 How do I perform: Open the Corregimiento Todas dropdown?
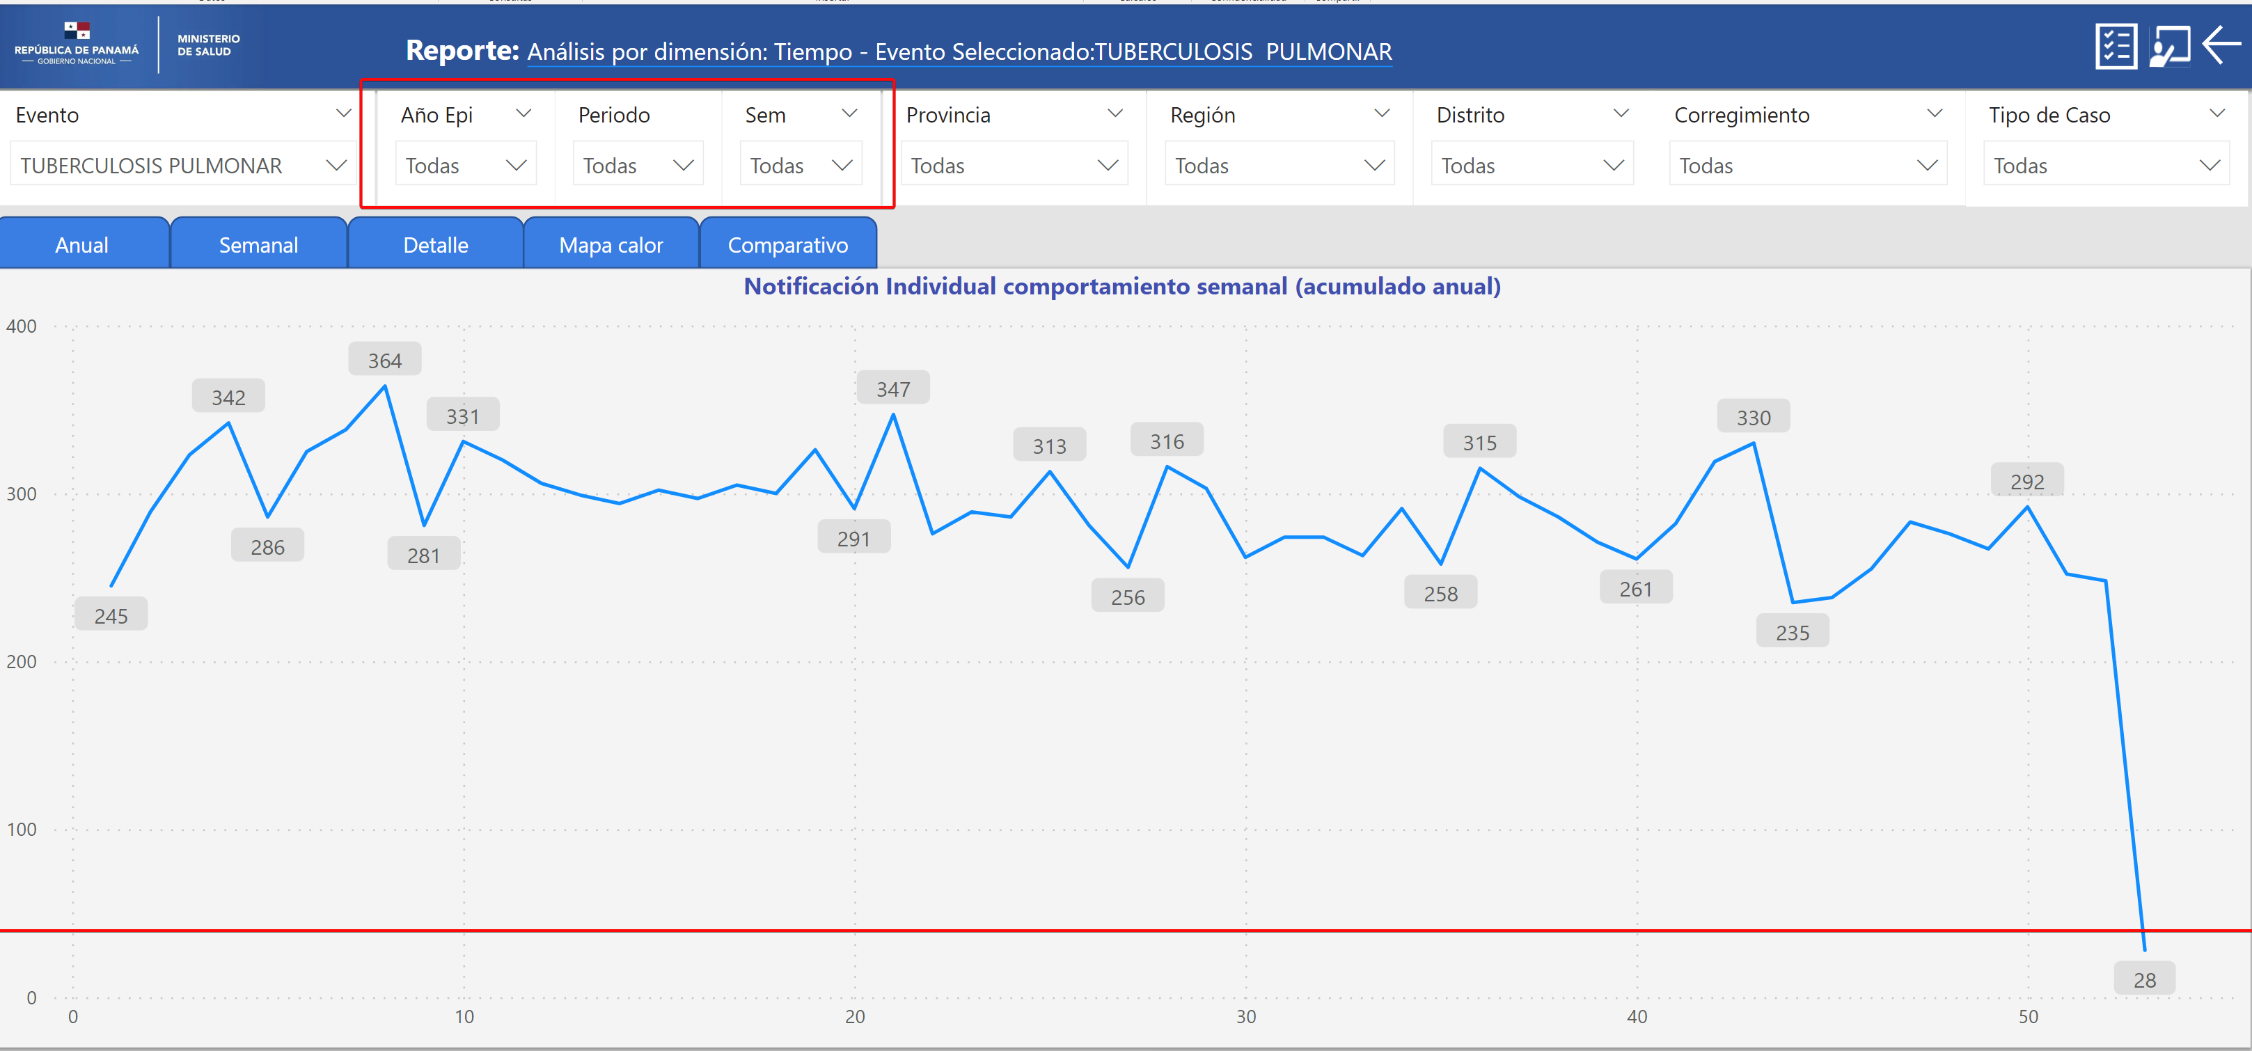tap(1808, 165)
